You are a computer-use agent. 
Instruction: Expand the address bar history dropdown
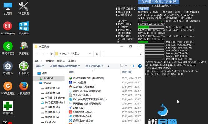[x=90, y=54]
